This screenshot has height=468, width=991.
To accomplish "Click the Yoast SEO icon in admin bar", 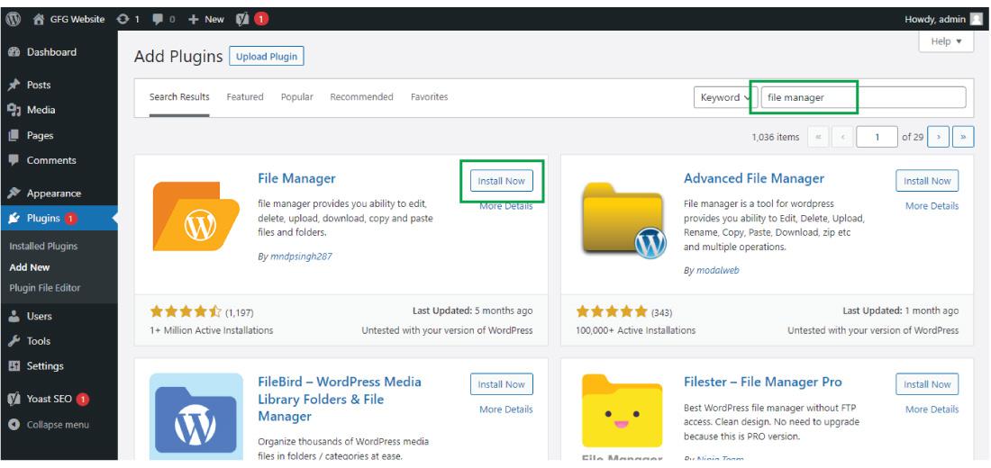I will click(242, 19).
